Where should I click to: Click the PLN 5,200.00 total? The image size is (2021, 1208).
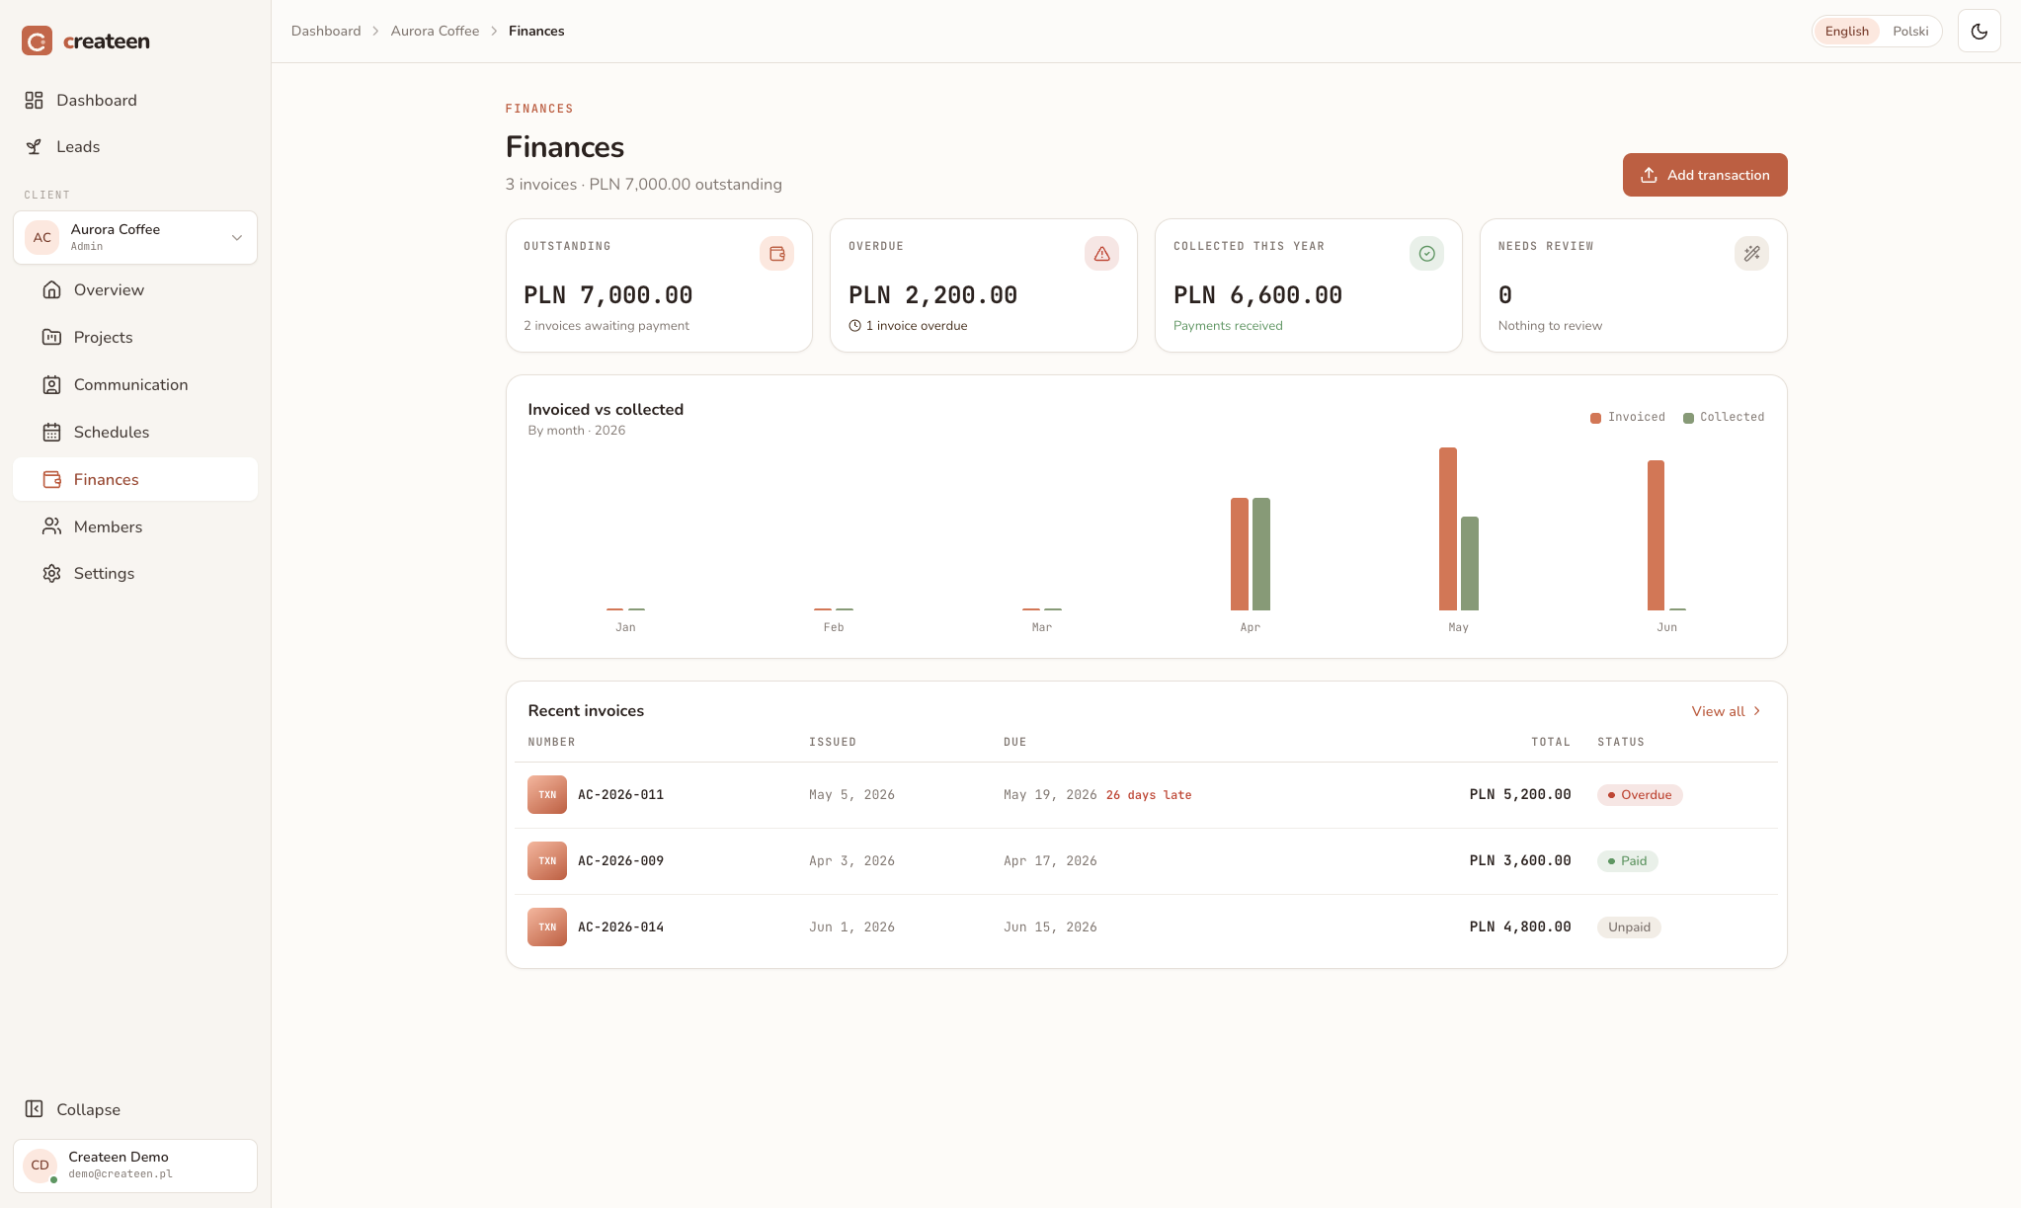1520,795
